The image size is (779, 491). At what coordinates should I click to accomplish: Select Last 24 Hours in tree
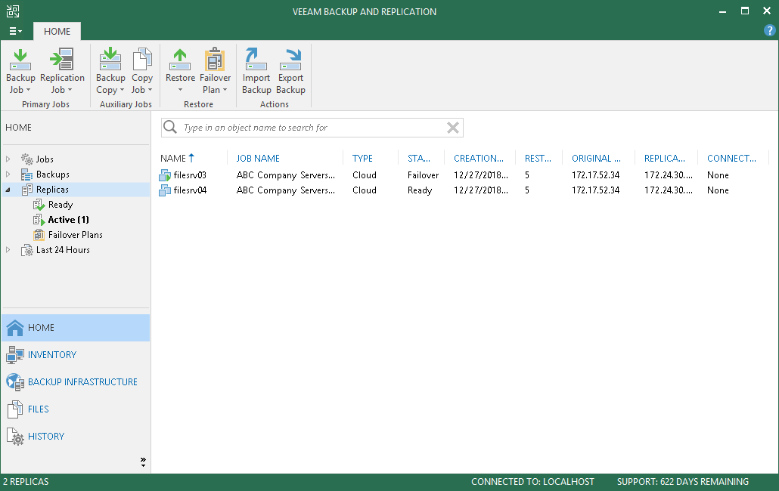pyautogui.click(x=63, y=250)
